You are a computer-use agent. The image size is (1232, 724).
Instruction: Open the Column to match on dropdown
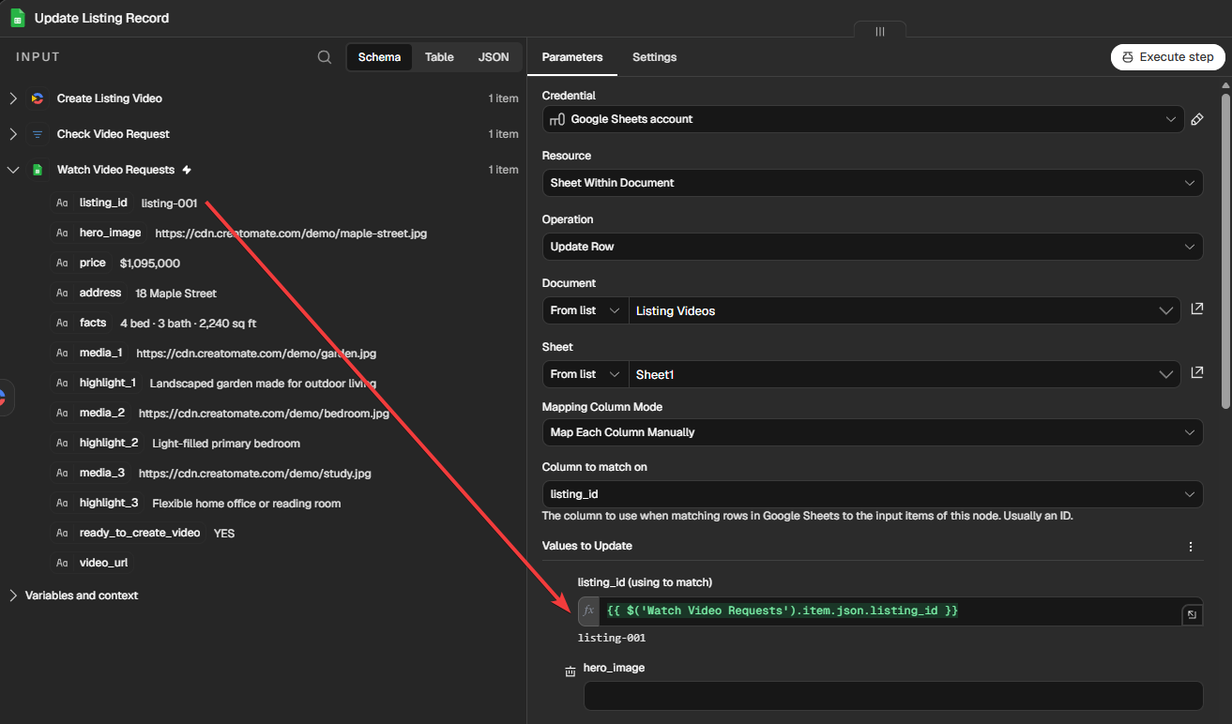click(873, 494)
